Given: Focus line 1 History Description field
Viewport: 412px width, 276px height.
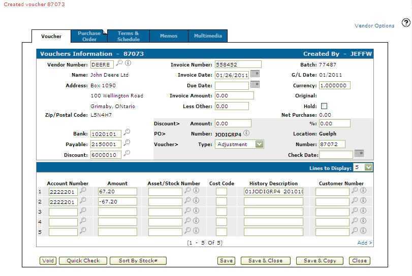Looking at the screenshot, I should pos(273,191).
